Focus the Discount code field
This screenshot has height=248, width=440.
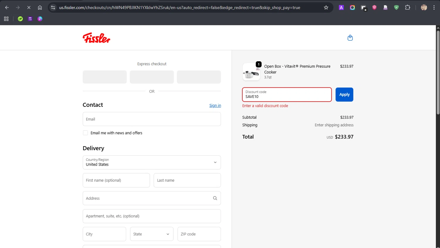pyautogui.click(x=287, y=95)
